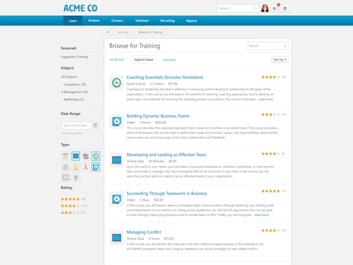Viewport: 353px width, 265px height.
Task: Open the announcements megaphone notifications
Action: coord(275,8)
